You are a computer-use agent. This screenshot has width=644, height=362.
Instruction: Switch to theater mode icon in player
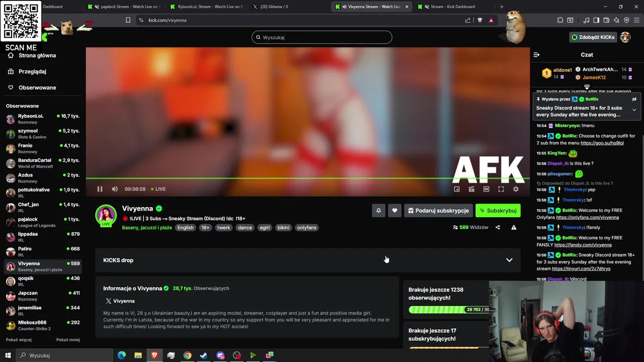486,189
